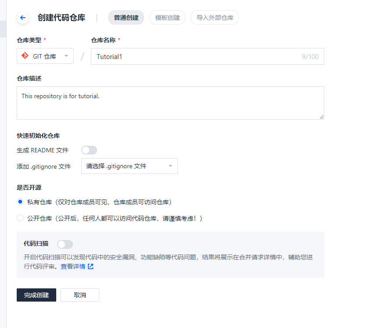Open the GIT 仓库 type dropdown

[45, 56]
